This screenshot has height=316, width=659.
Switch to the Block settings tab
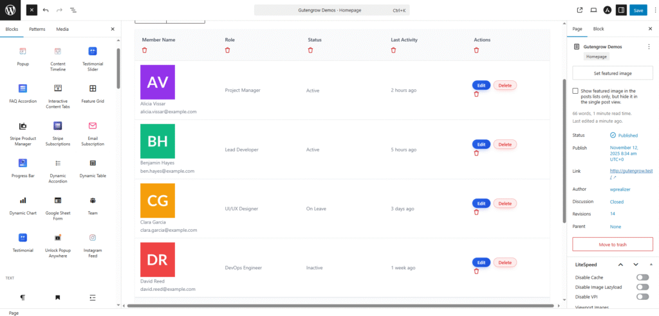(599, 29)
